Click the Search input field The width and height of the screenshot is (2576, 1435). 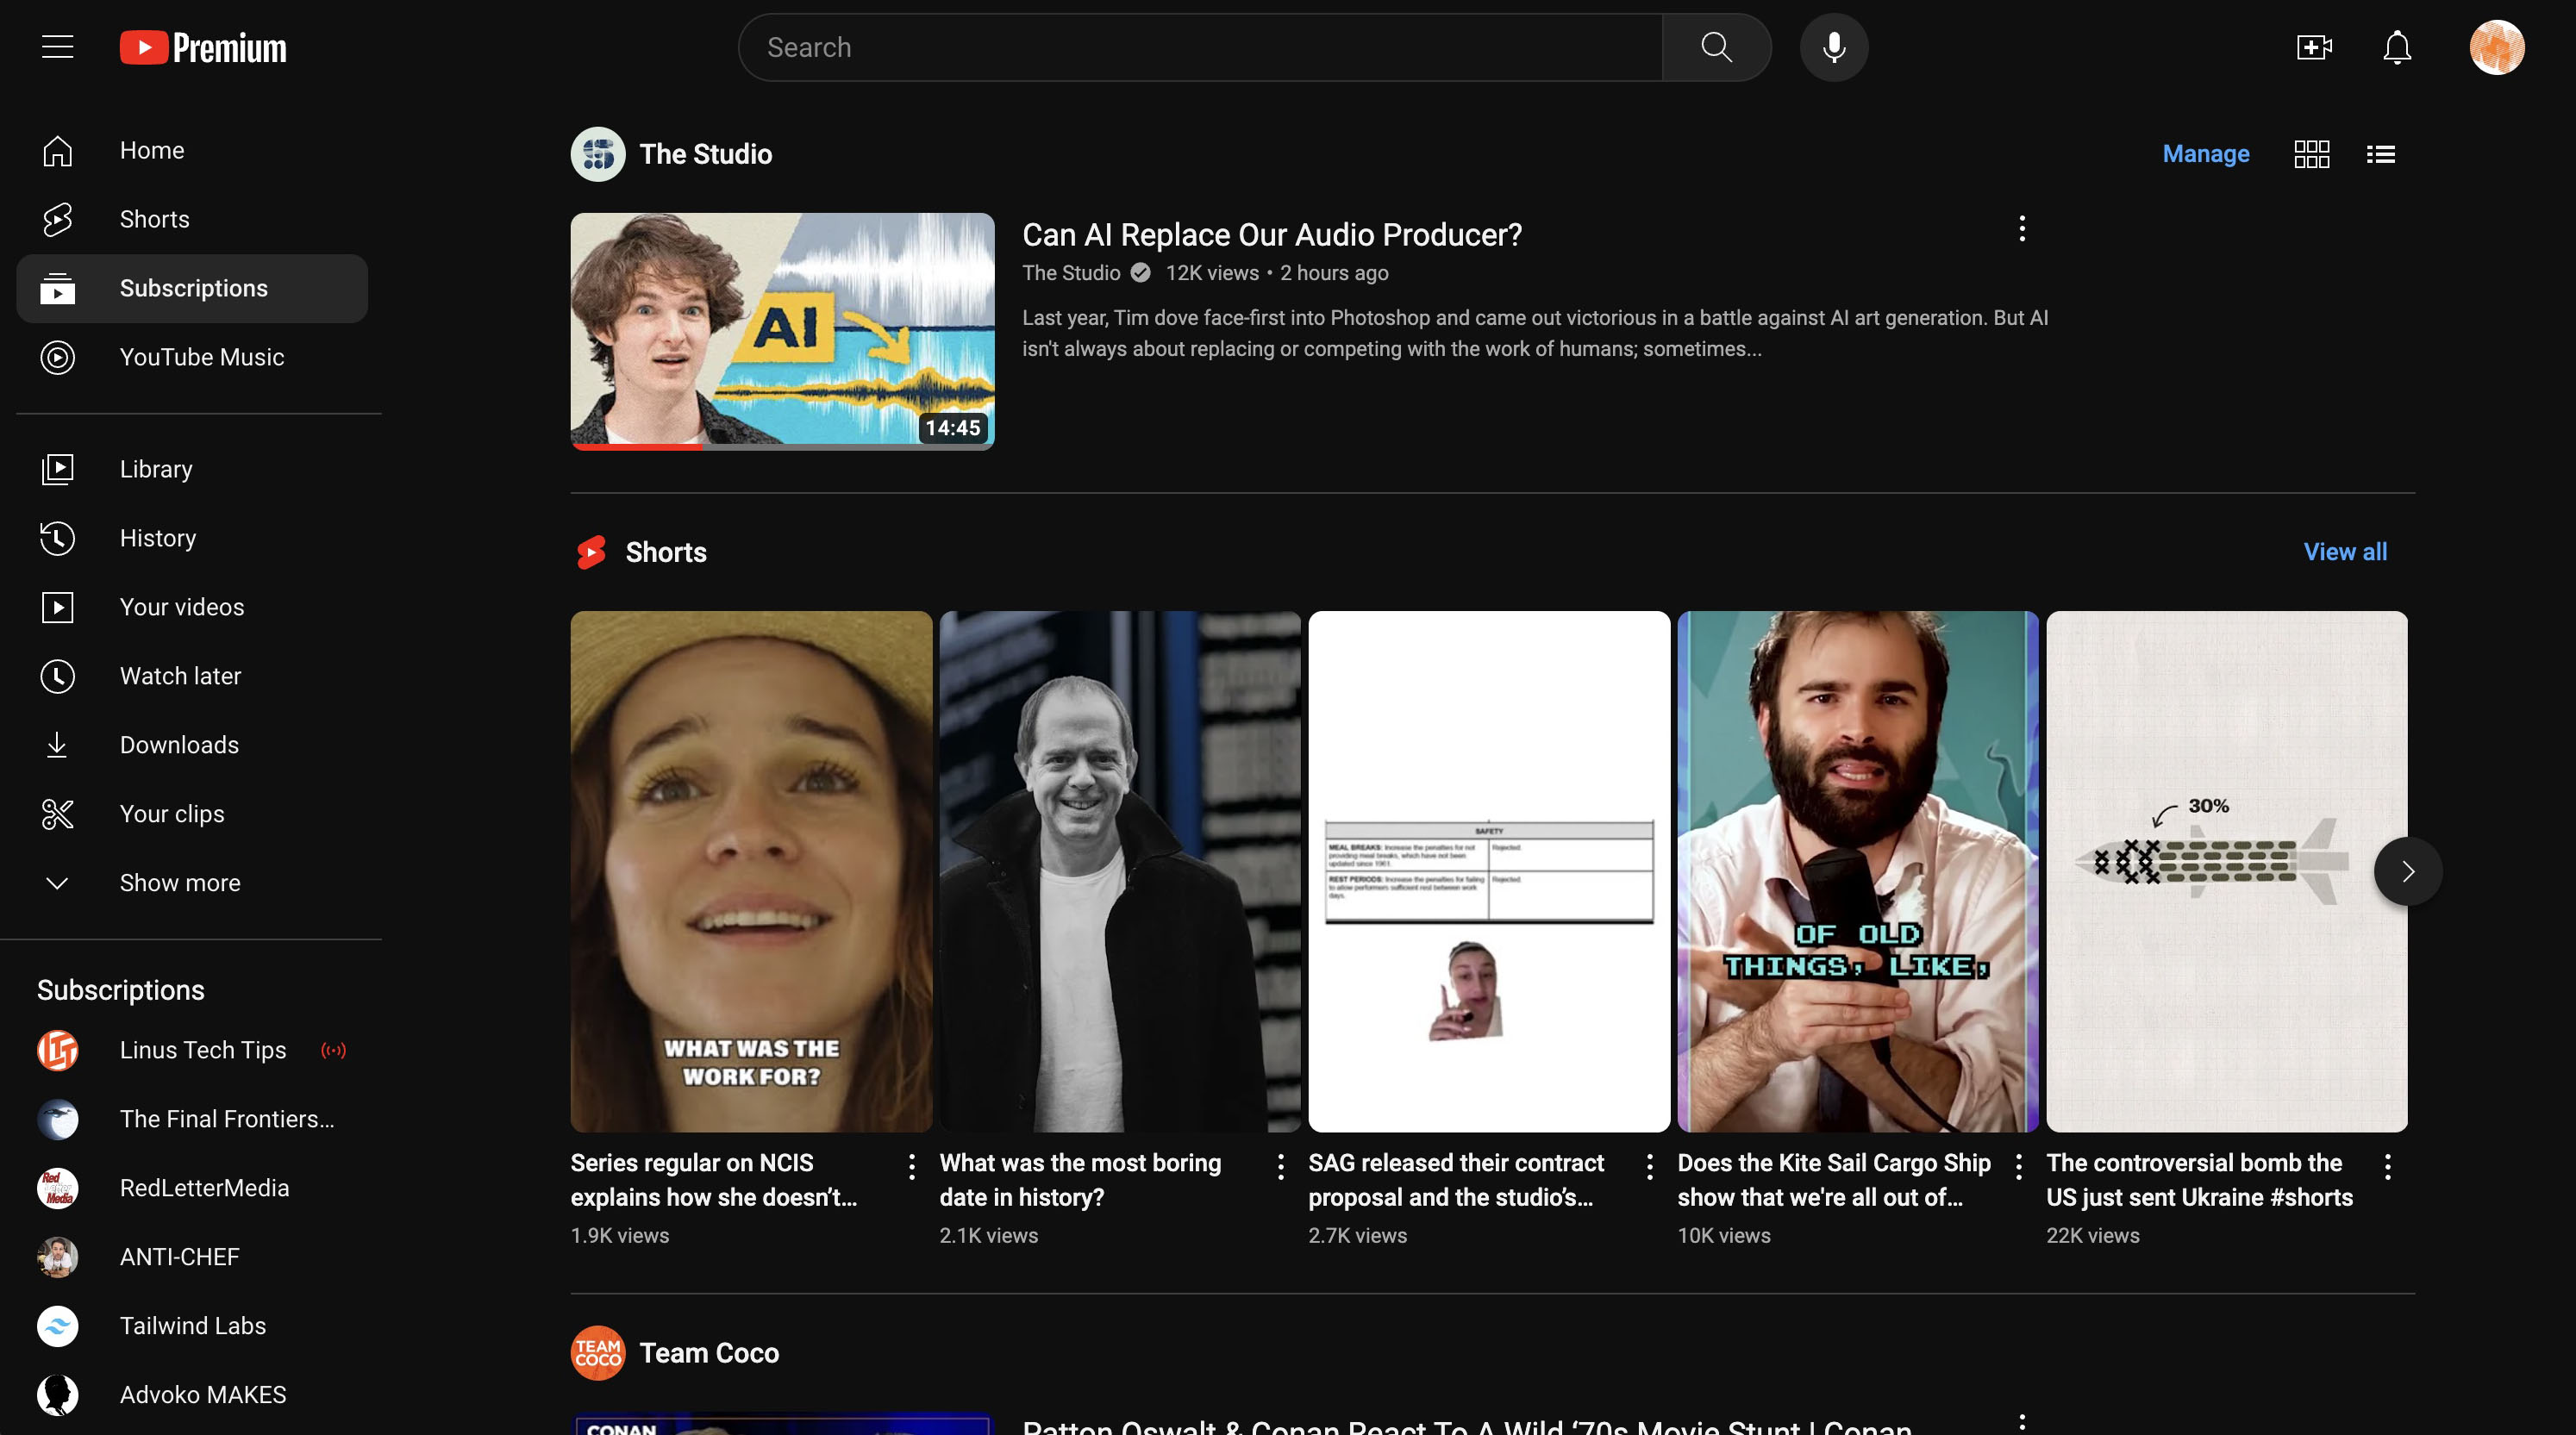(x=1200, y=47)
